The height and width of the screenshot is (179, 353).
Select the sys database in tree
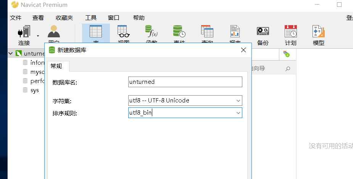click(x=34, y=90)
